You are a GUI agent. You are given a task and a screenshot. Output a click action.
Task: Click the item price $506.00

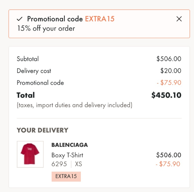[169, 155]
